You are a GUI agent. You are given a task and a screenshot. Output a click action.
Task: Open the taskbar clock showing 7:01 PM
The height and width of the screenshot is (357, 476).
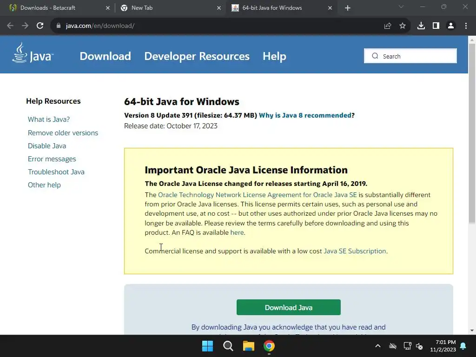pyautogui.click(x=443, y=346)
